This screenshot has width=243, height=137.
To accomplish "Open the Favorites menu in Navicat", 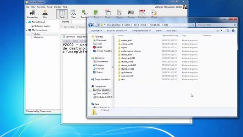I will coord(41,7).
